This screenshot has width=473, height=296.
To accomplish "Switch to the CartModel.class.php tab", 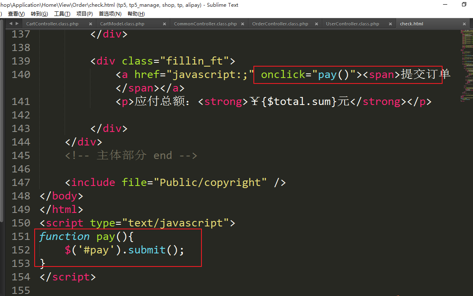I will 122,24.
